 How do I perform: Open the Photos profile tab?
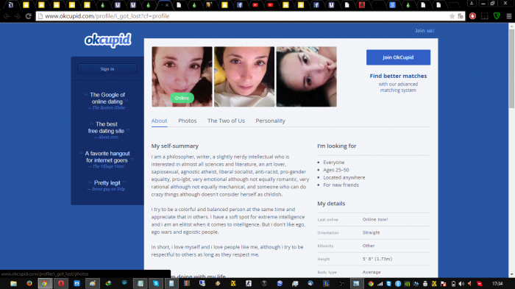pos(187,121)
